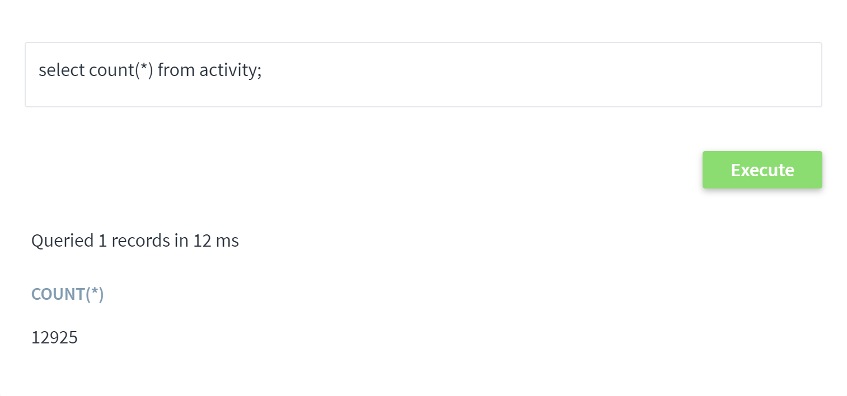Click the "12 ms" query timing text
The image size is (847, 396).
pos(216,241)
